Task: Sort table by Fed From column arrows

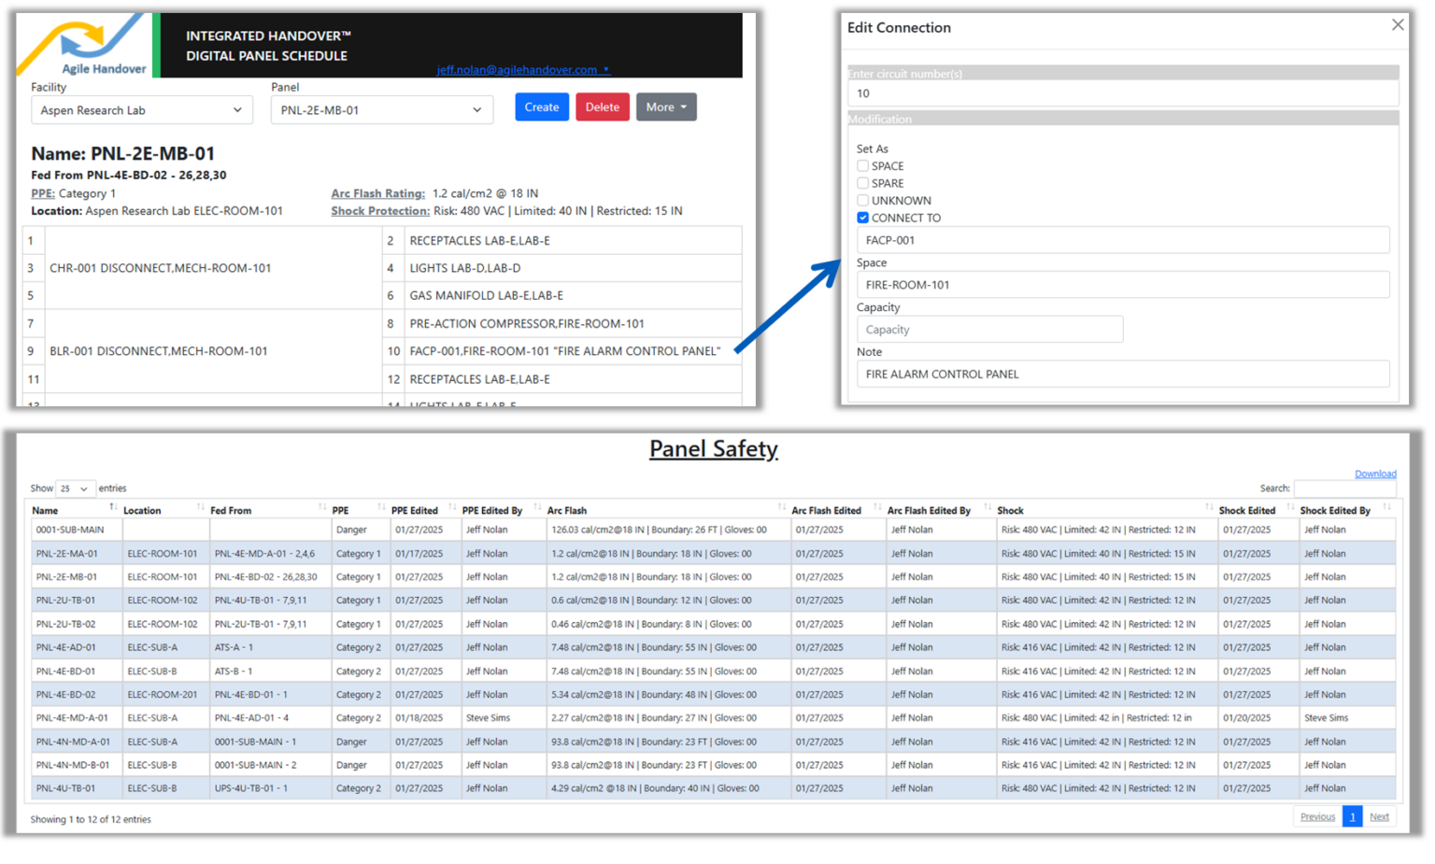Action: (321, 507)
